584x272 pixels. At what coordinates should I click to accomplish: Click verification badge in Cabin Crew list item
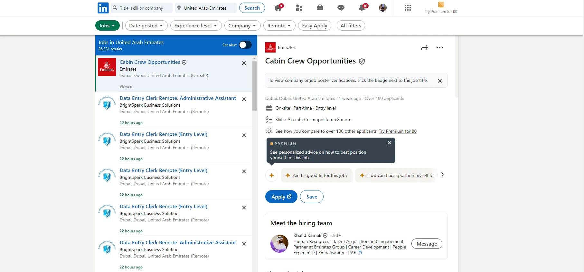pyautogui.click(x=184, y=62)
